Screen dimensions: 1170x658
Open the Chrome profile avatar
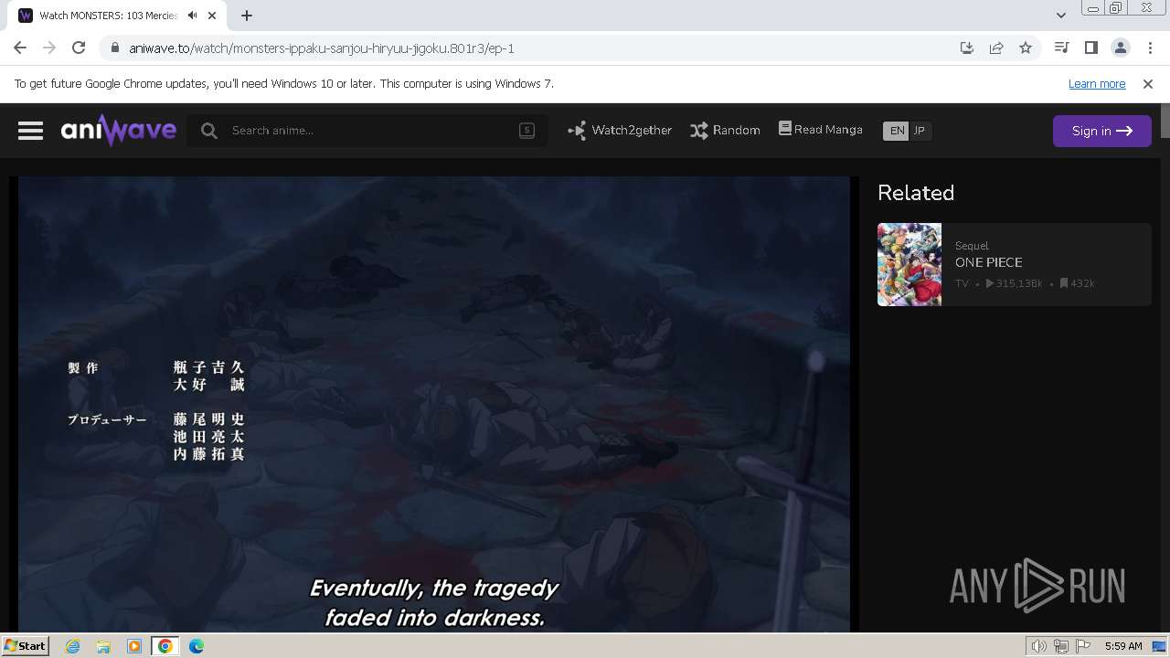coord(1120,48)
